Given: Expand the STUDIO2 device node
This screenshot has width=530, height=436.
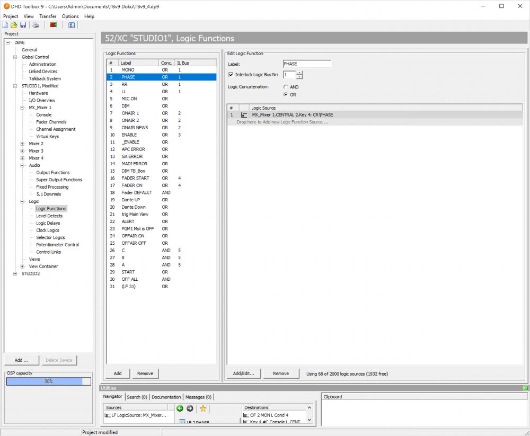Looking at the screenshot, I should pyautogui.click(x=15, y=273).
